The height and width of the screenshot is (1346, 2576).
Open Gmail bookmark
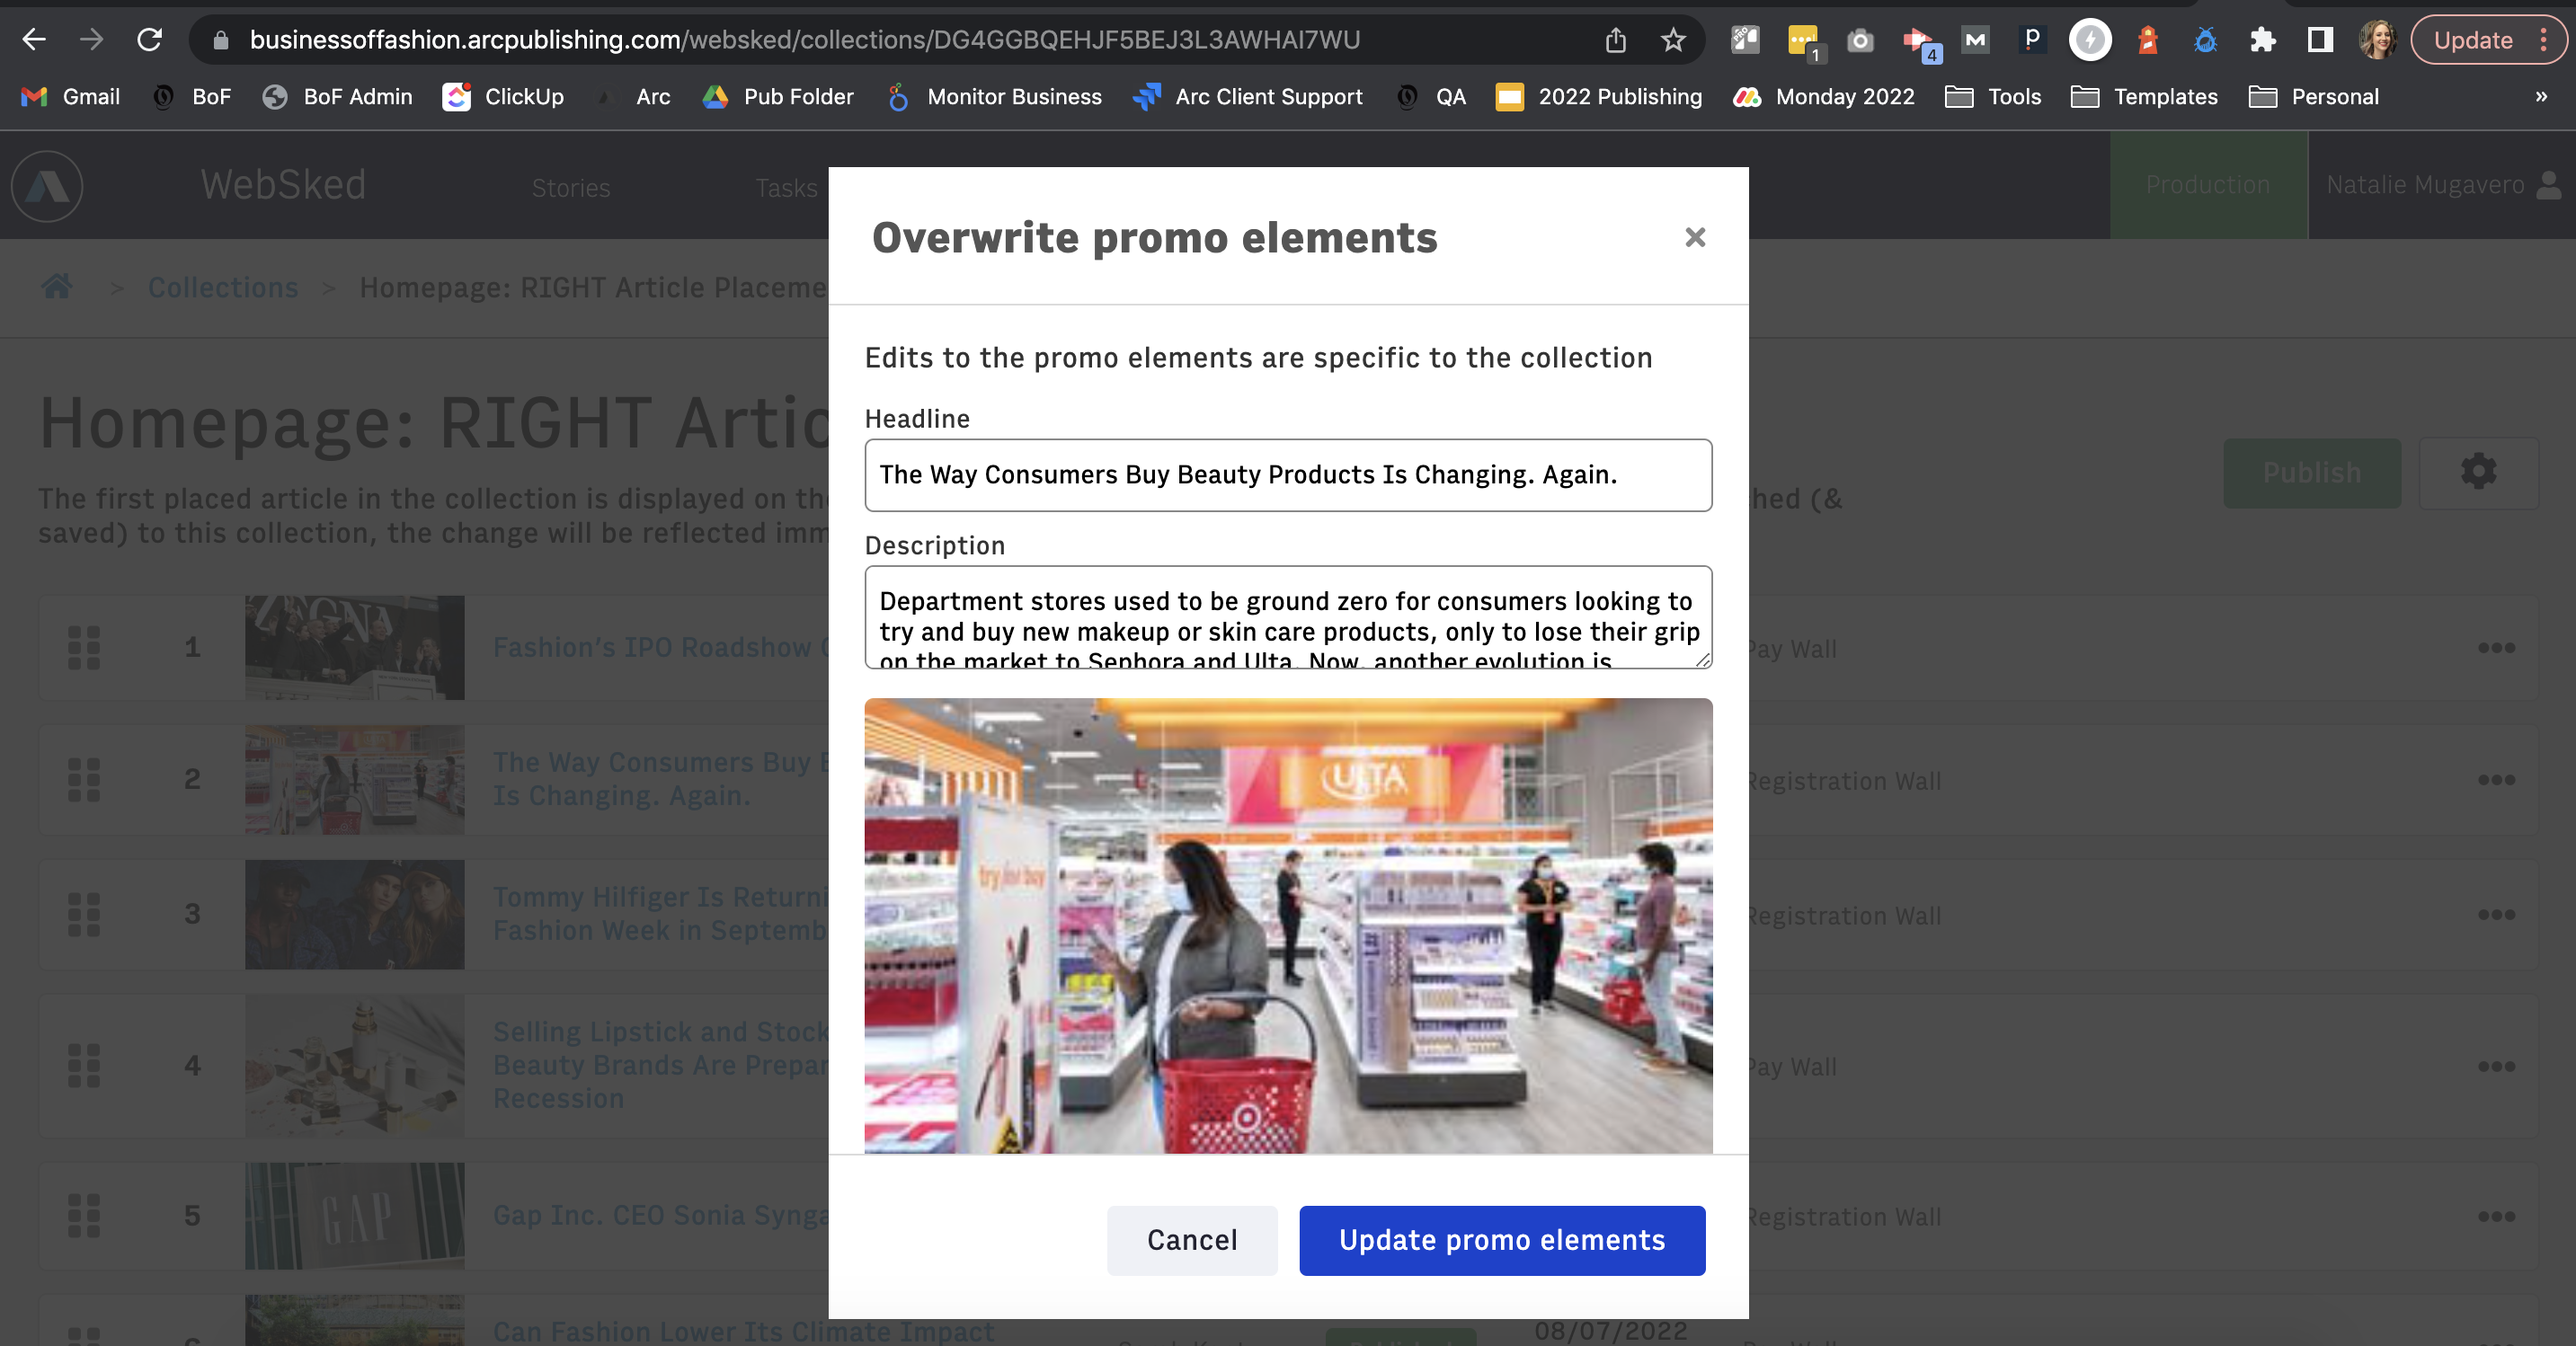click(x=70, y=97)
